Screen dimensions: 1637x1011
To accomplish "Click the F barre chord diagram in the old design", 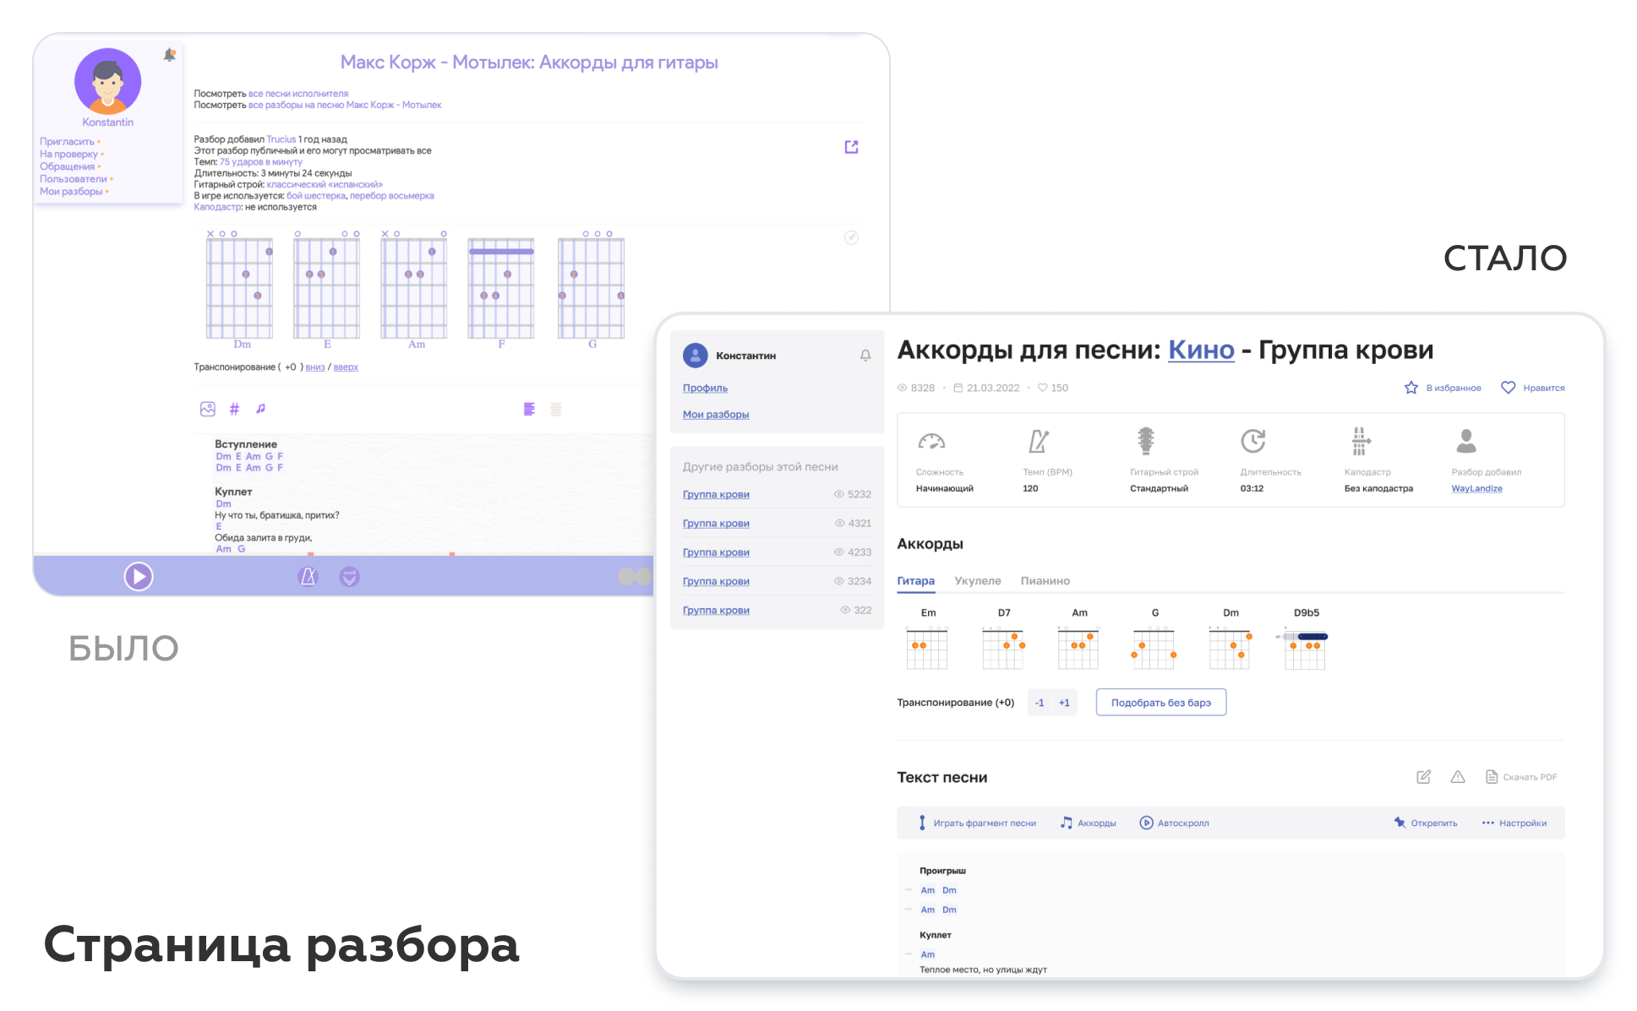I will (501, 287).
